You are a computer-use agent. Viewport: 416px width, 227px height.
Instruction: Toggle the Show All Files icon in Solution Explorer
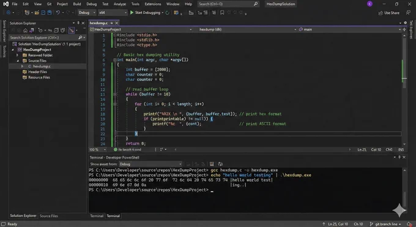coord(62,30)
